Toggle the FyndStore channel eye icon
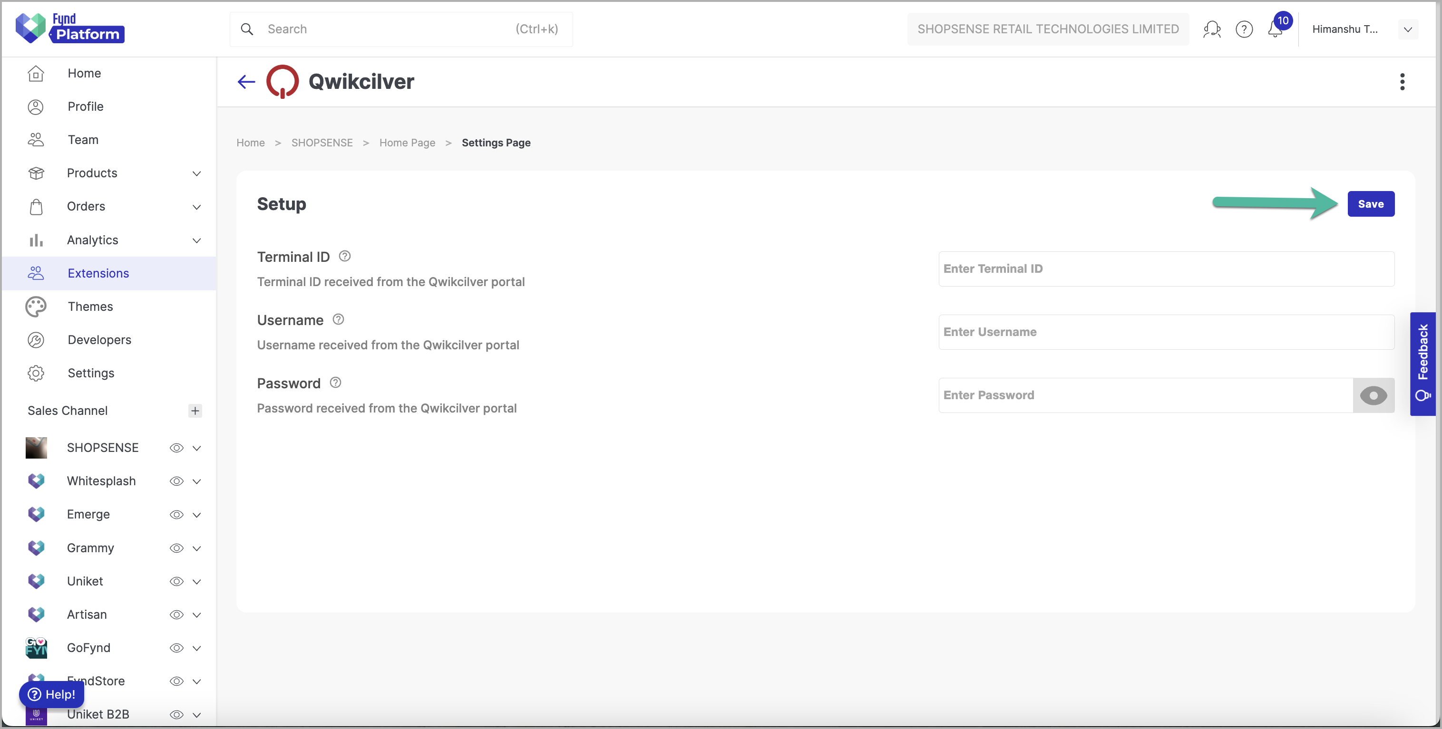Screen dimensions: 1442x729 (176, 681)
